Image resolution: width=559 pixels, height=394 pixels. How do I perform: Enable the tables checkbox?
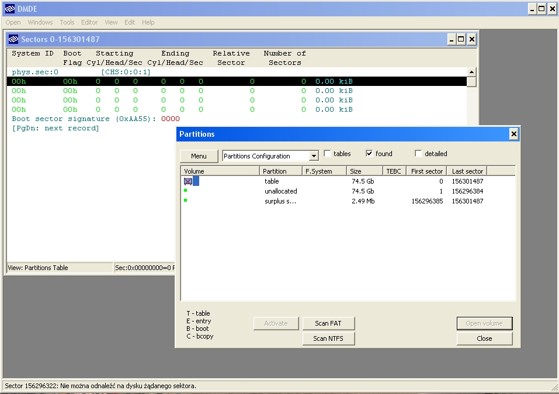[x=327, y=154]
